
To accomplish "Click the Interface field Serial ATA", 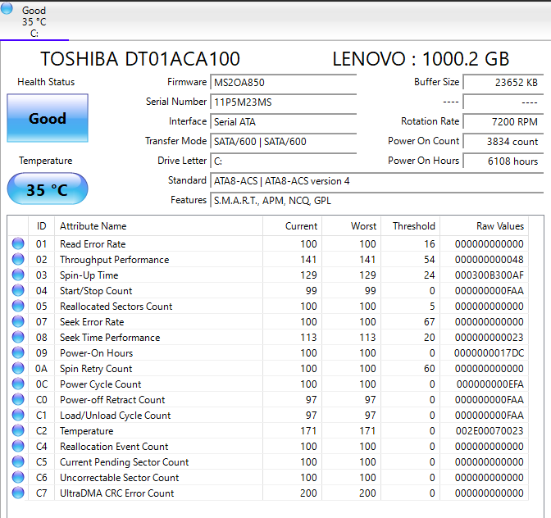I will [283, 122].
